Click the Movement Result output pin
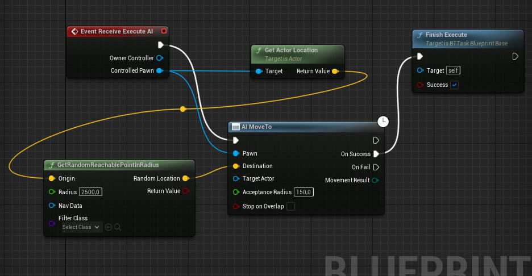Viewport: 532px width, 276px height. pos(375,181)
